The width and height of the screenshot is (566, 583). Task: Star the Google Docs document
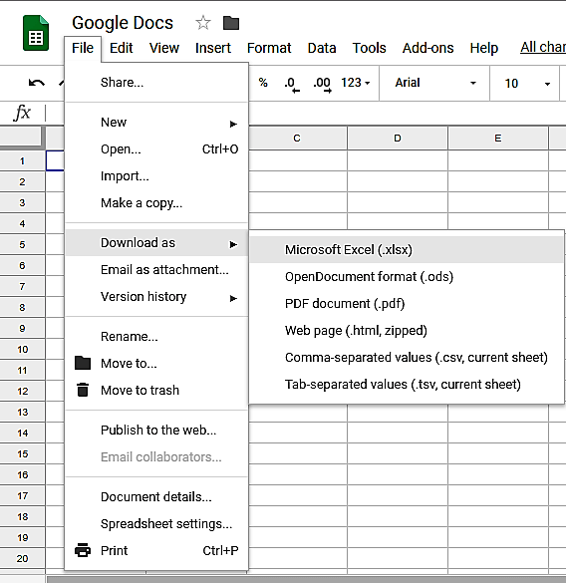tap(203, 23)
